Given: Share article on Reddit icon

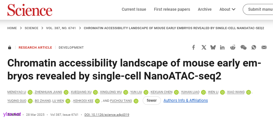Looking at the screenshot, I should pos(233,47).
